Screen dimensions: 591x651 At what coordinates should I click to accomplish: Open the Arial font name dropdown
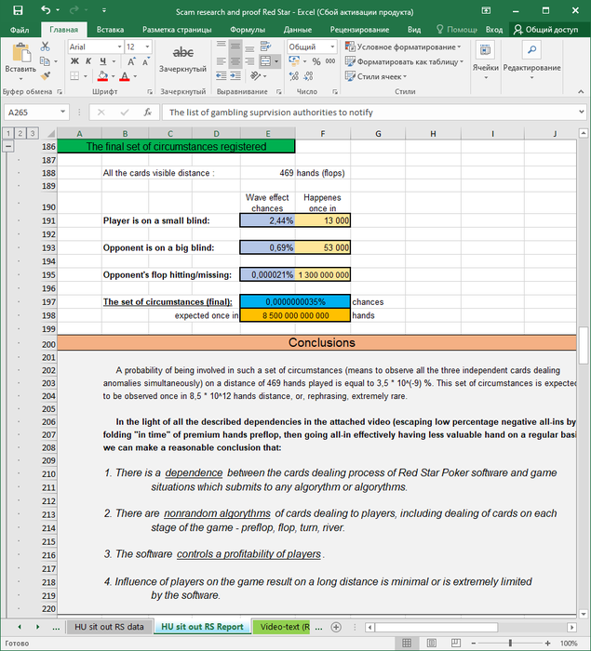click(x=120, y=46)
